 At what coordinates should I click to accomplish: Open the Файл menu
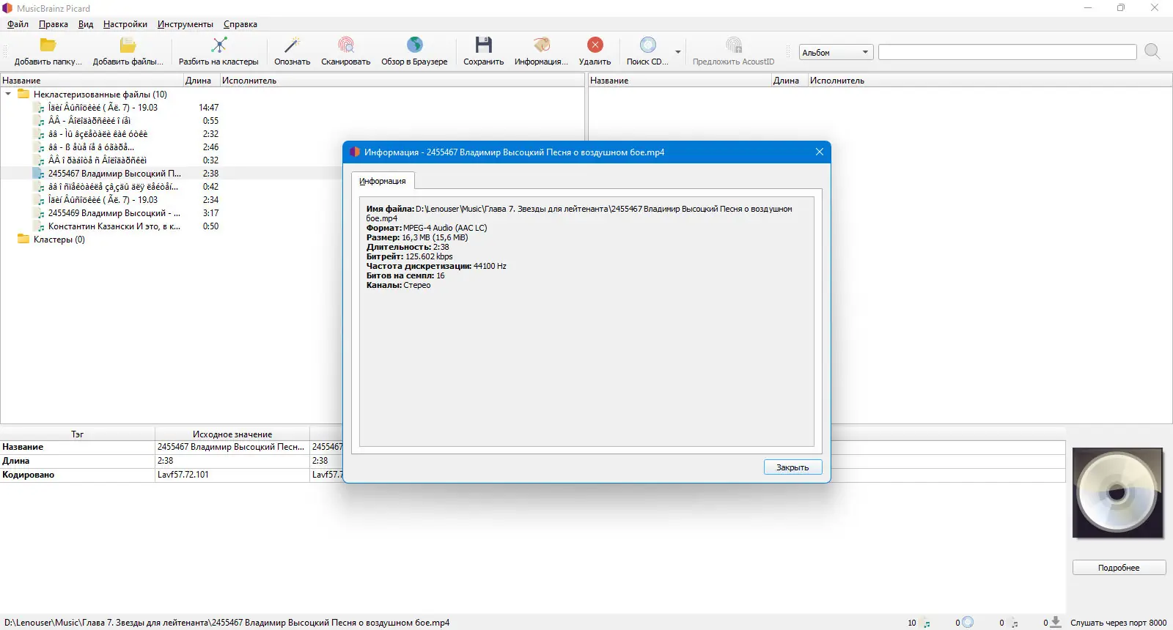coord(18,24)
